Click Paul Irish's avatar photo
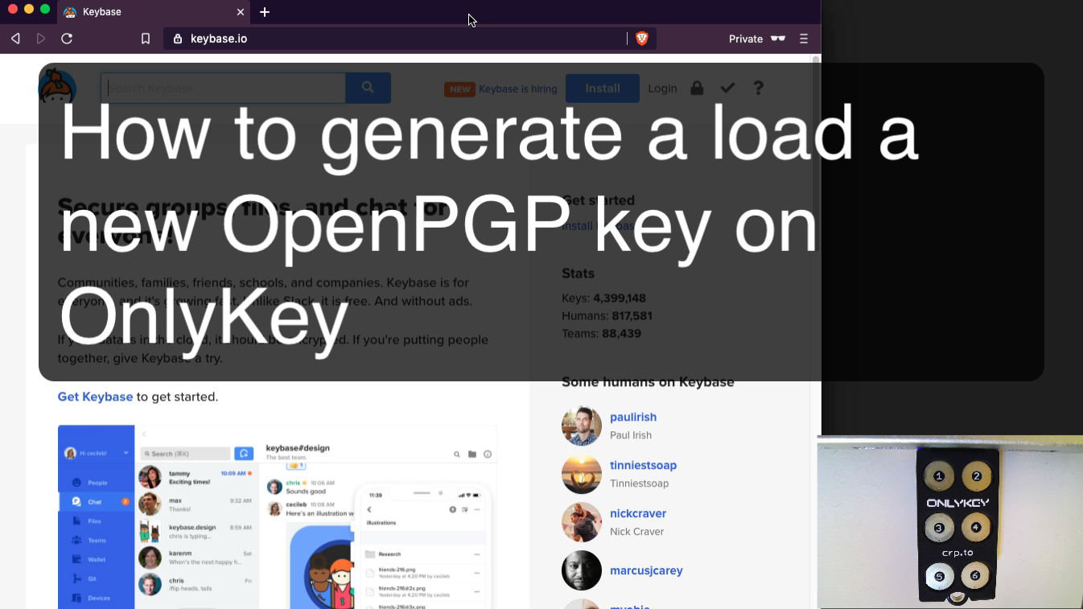1083x609 pixels. click(x=582, y=426)
